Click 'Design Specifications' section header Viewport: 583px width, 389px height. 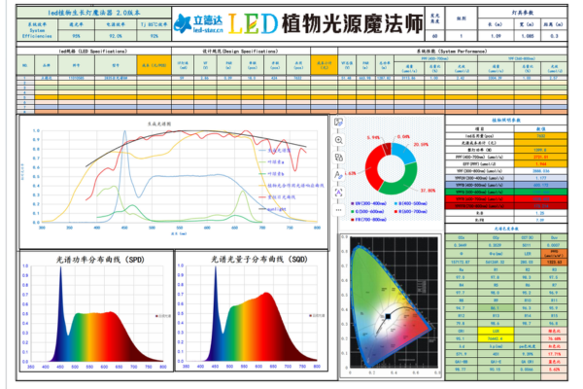(x=241, y=51)
